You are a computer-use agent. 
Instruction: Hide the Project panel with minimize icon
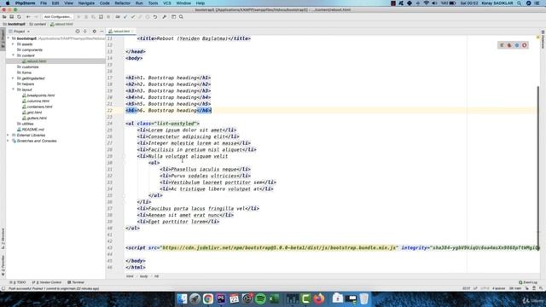[x=102, y=32]
